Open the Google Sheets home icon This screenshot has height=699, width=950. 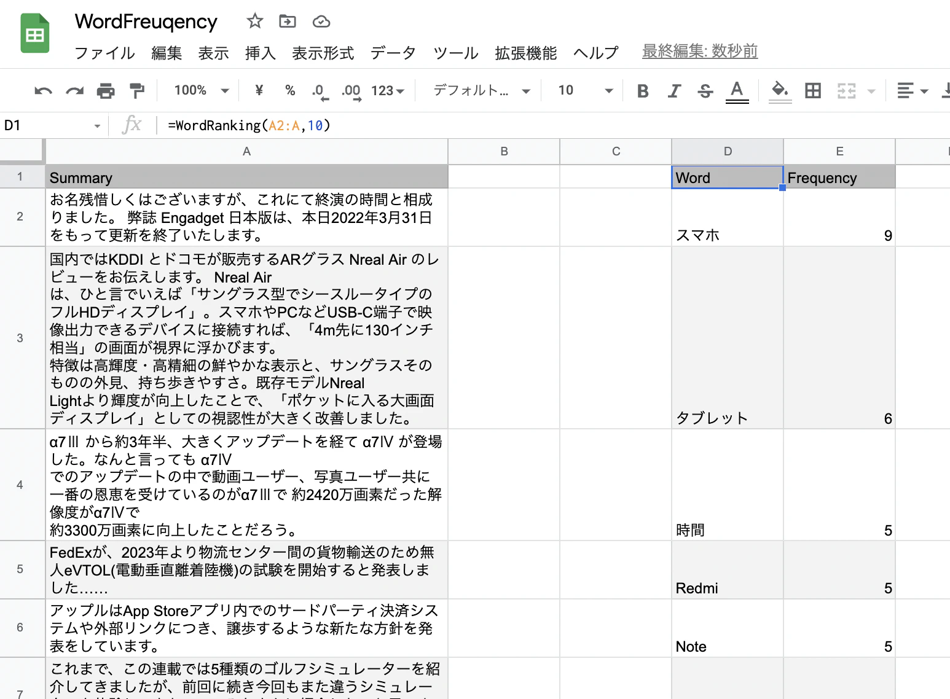(35, 33)
